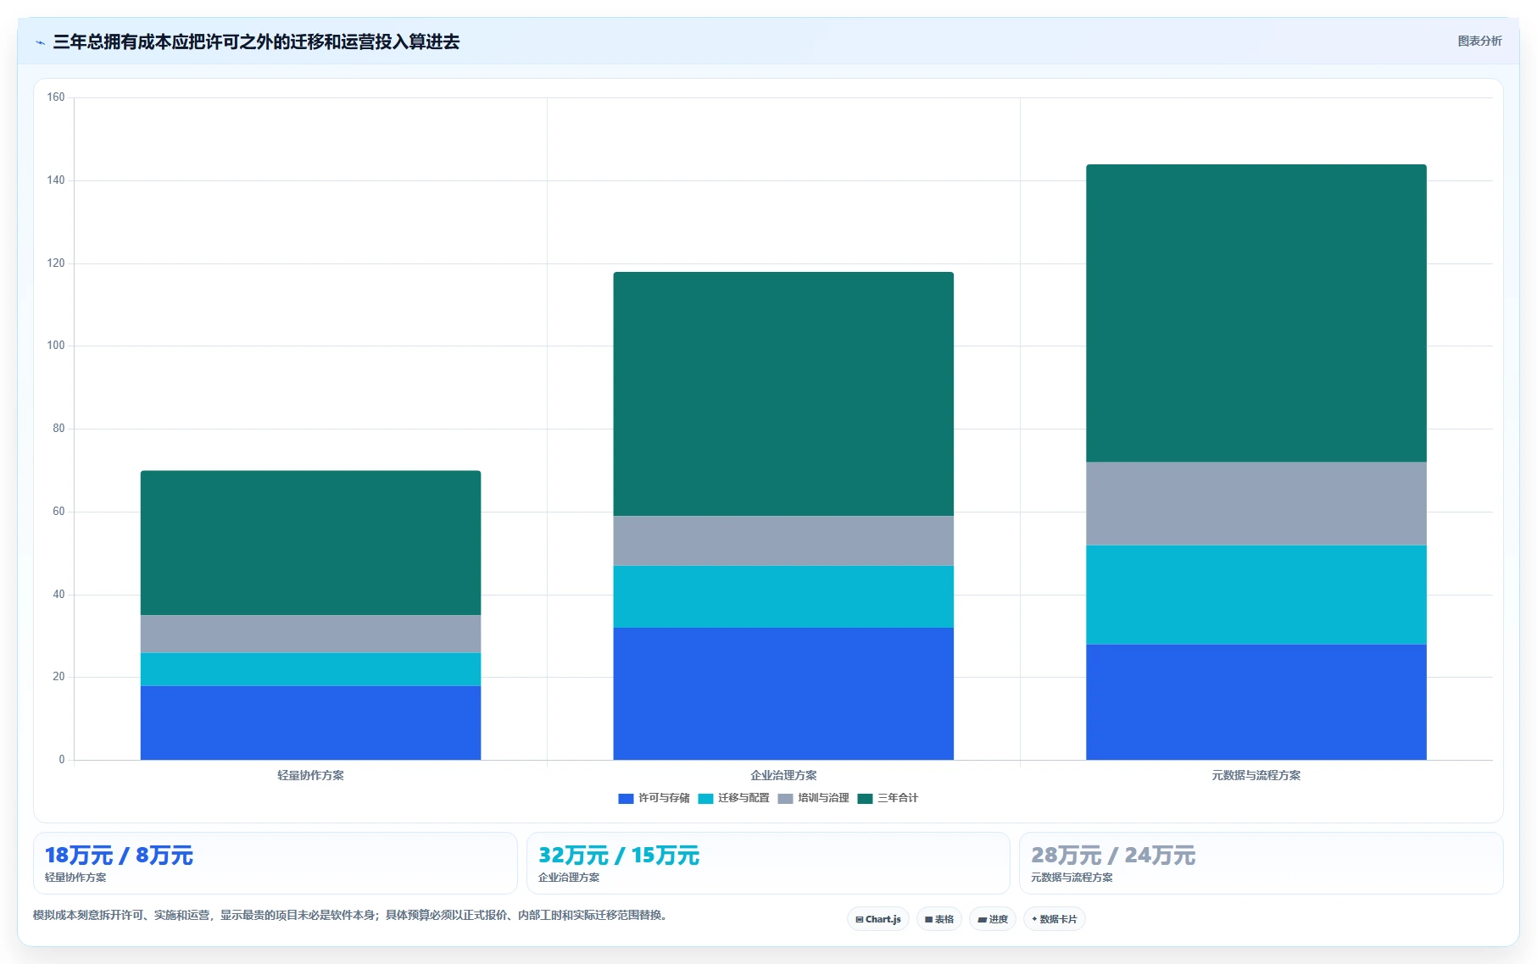Image resolution: width=1537 pixels, height=964 pixels.
Task: Click the cyan 迁移与配置 segment of the 元数据与流程方案 bar
Action: point(1256,595)
